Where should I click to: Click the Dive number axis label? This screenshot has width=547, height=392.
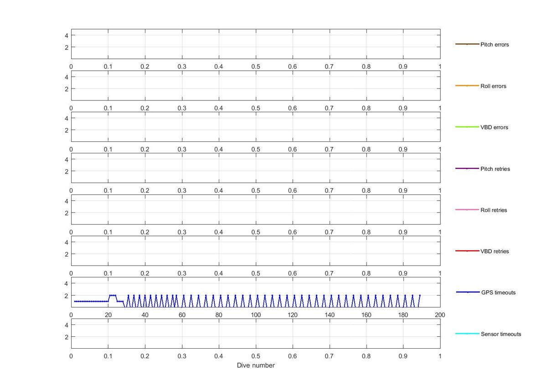click(256, 366)
